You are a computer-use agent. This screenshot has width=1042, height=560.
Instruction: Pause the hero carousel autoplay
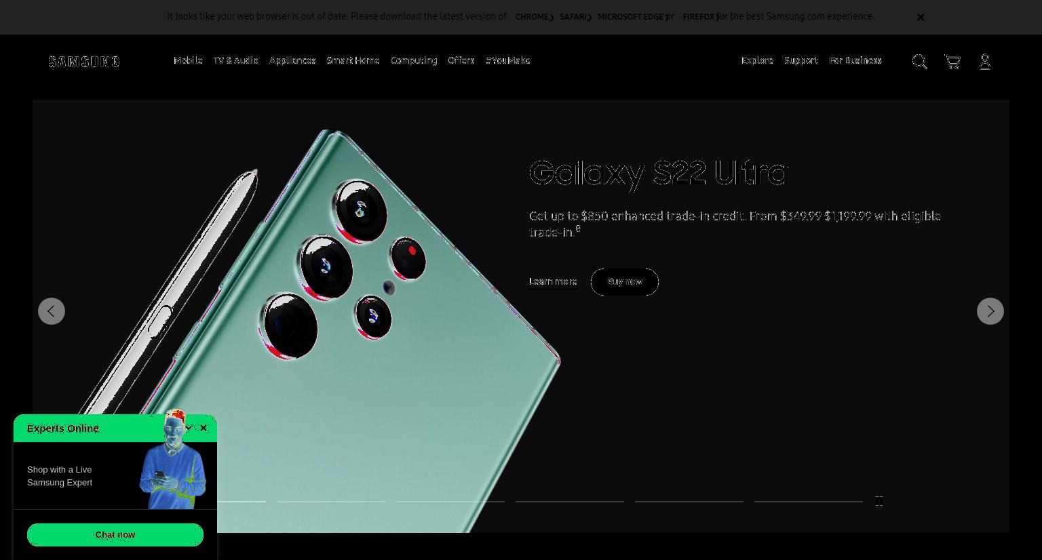point(879,501)
